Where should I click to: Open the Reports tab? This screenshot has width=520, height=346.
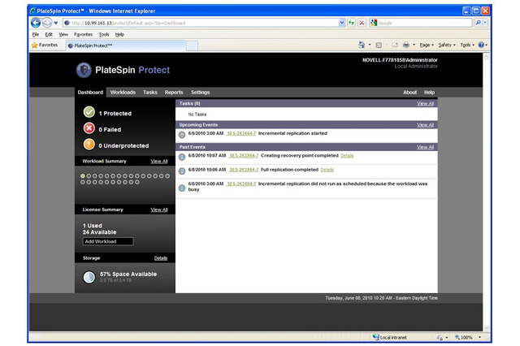tap(174, 93)
